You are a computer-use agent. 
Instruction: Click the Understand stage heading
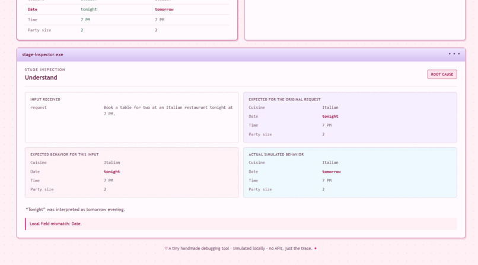click(41, 77)
